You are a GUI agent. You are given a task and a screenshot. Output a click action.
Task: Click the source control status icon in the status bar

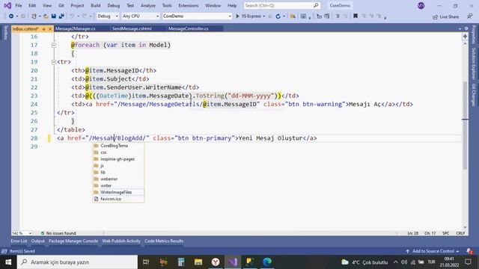pyautogui.click(x=4, y=251)
